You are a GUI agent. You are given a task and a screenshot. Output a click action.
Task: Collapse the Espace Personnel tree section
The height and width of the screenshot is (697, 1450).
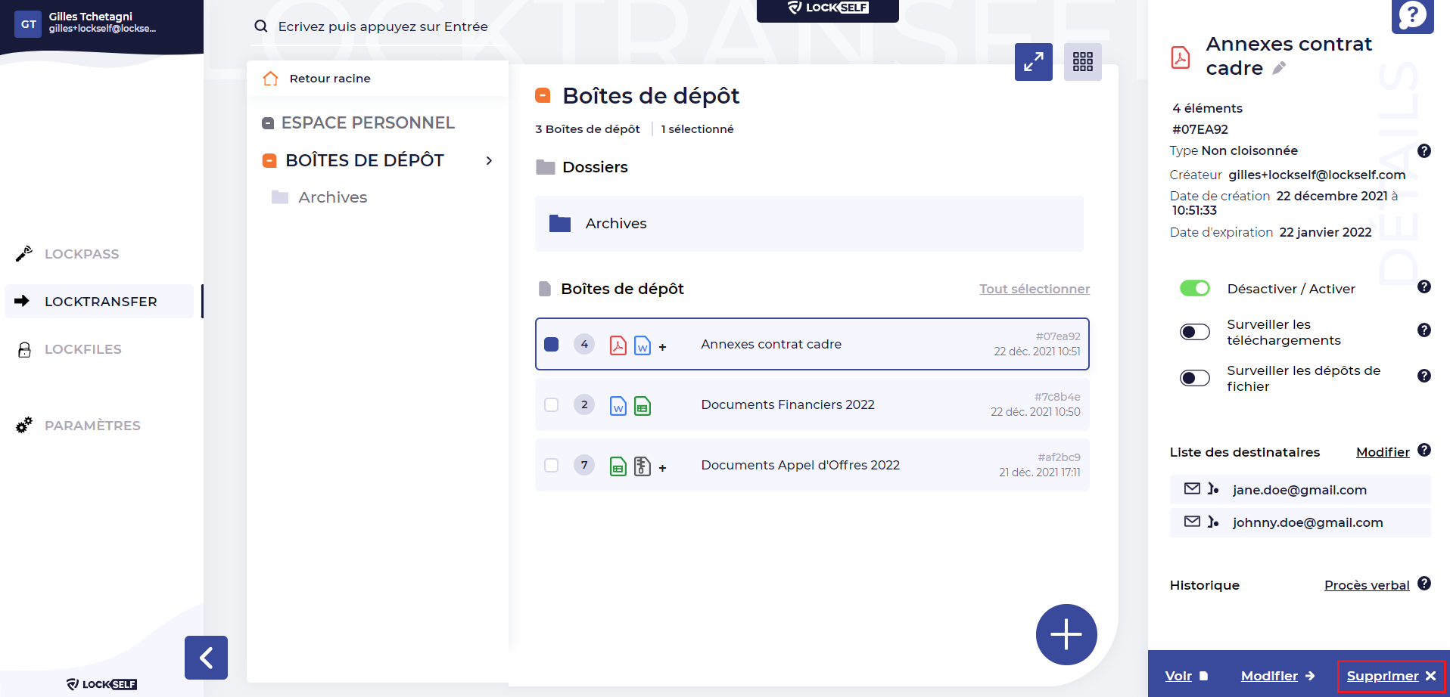click(268, 123)
